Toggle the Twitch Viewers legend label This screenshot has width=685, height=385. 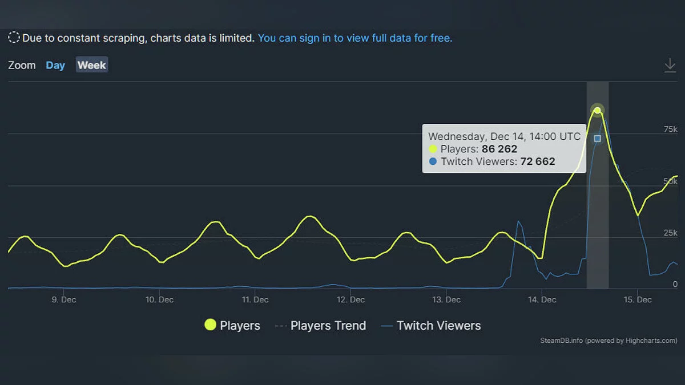(x=438, y=326)
